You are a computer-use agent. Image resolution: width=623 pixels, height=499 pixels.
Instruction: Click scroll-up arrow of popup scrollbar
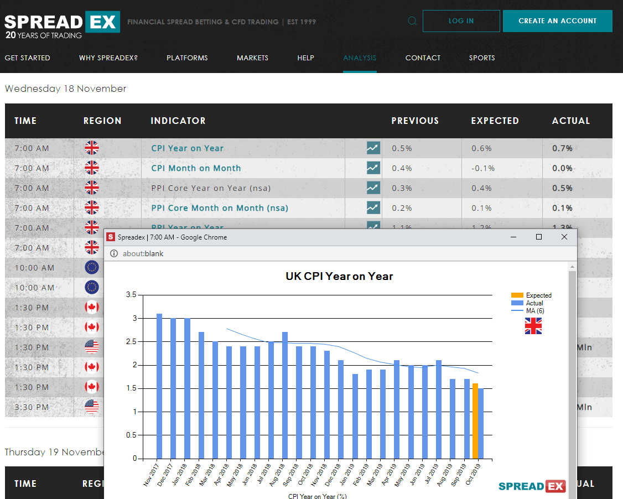[572, 267]
